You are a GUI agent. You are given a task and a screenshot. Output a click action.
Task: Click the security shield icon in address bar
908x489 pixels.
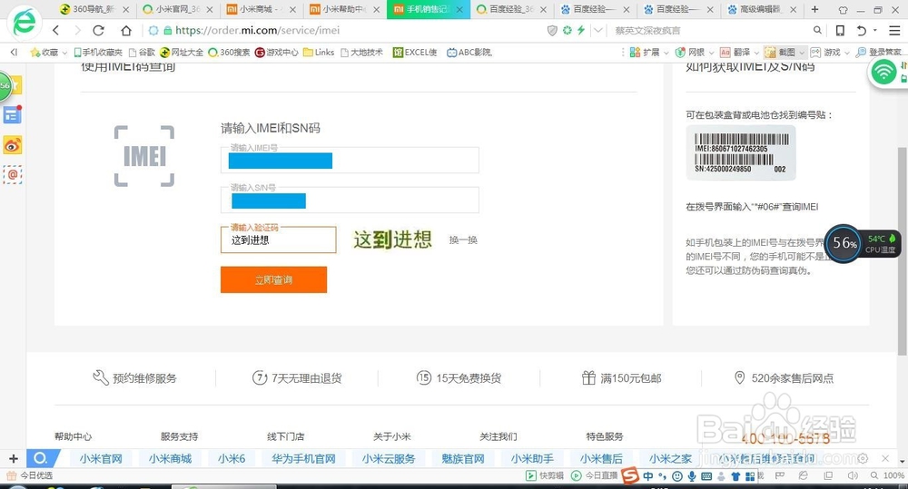click(552, 30)
